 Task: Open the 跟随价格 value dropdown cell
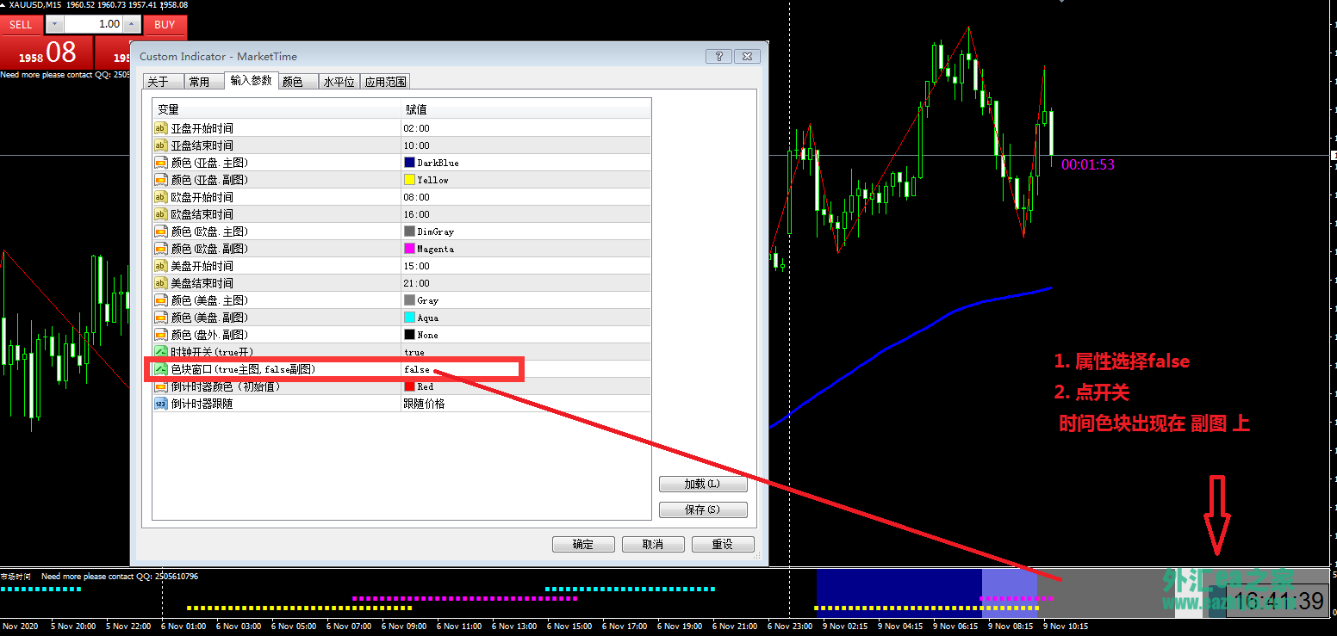(525, 404)
